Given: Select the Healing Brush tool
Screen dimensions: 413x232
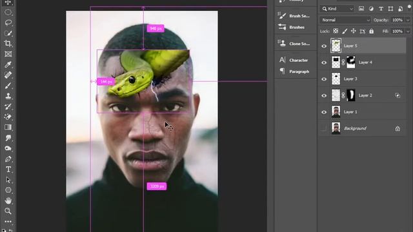Looking at the screenshot, I should (8, 75).
